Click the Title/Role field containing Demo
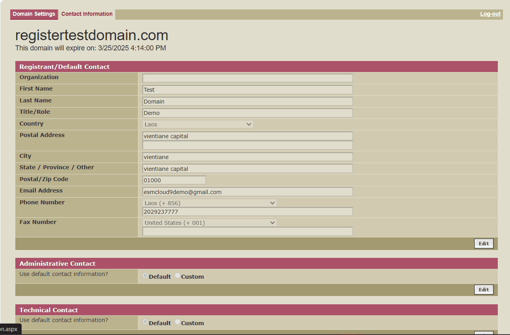This screenshot has width=510, height=335. point(247,113)
